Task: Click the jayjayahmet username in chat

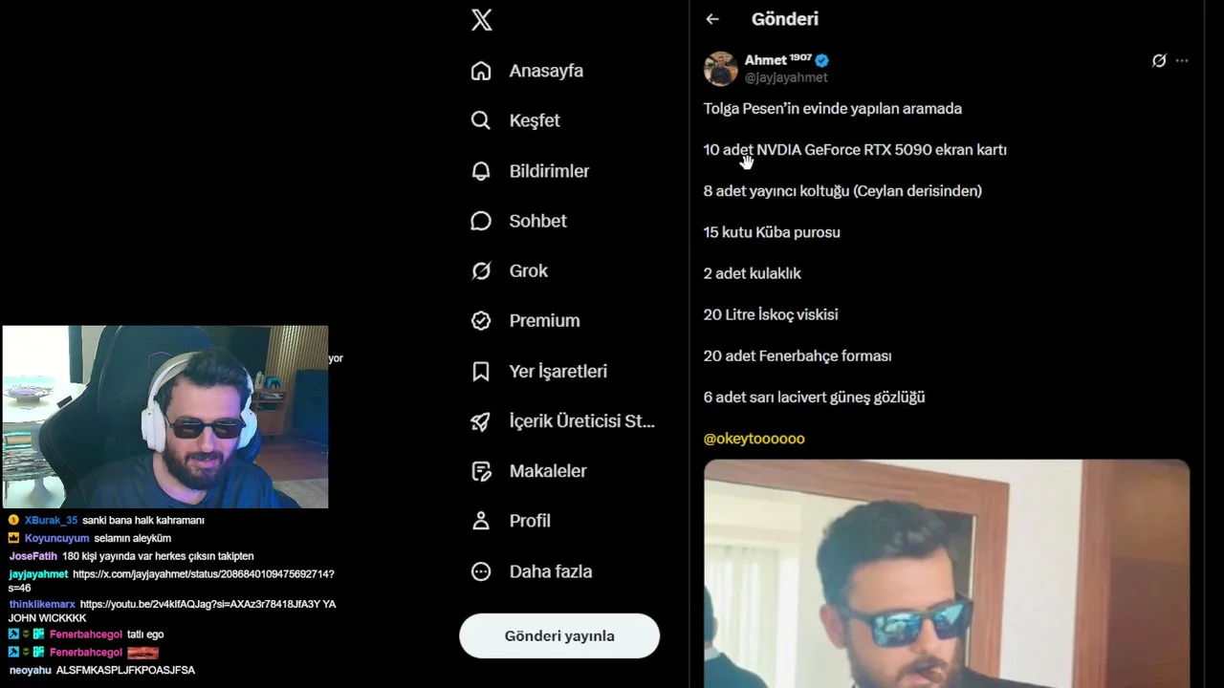Action: pos(38,574)
